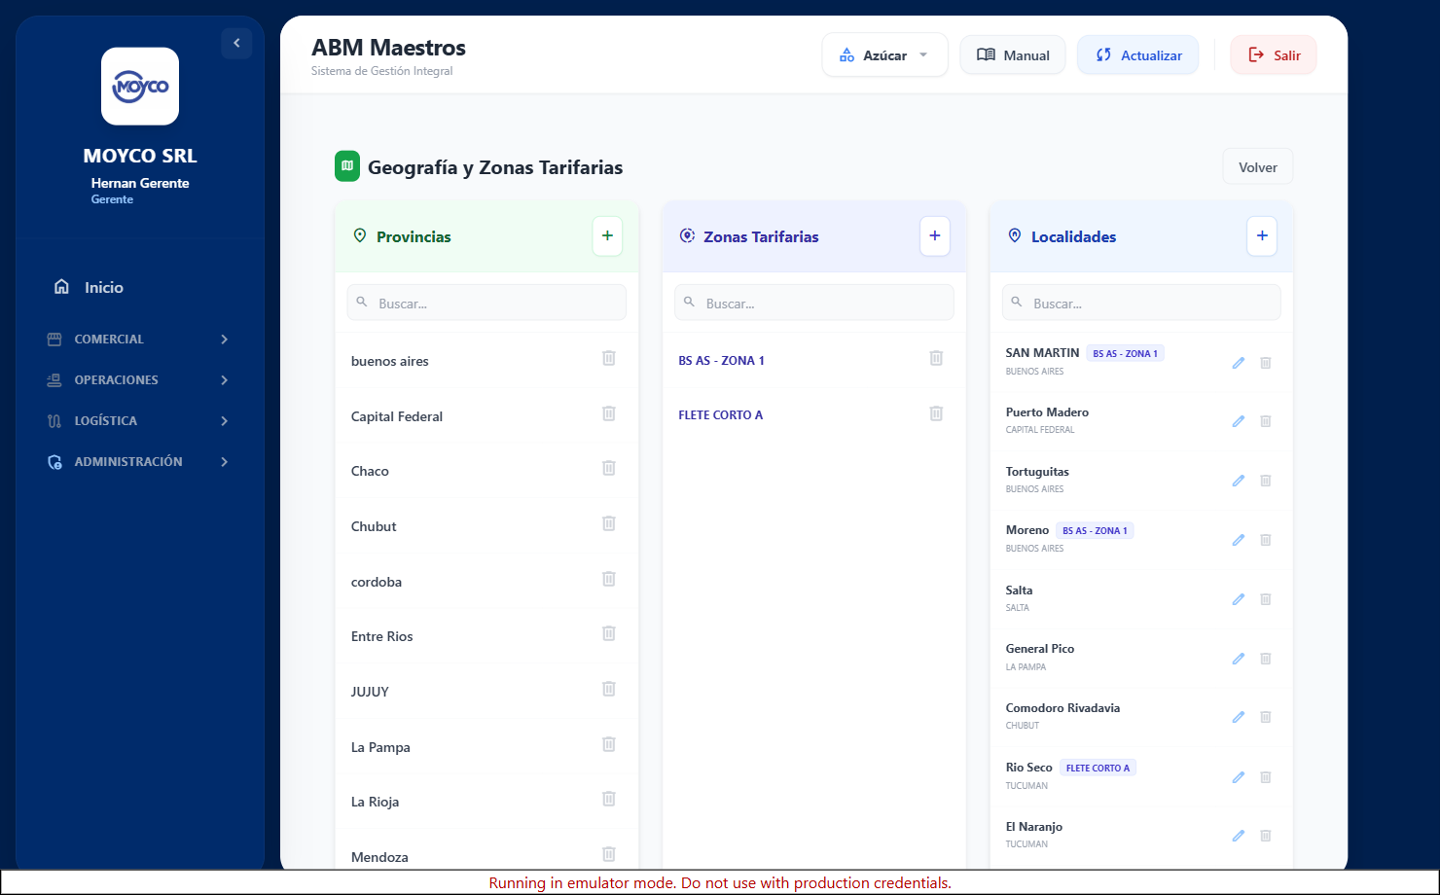The width and height of the screenshot is (1440, 895).
Task: Edit the Salta locality
Action: pyautogui.click(x=1239, y=599)
